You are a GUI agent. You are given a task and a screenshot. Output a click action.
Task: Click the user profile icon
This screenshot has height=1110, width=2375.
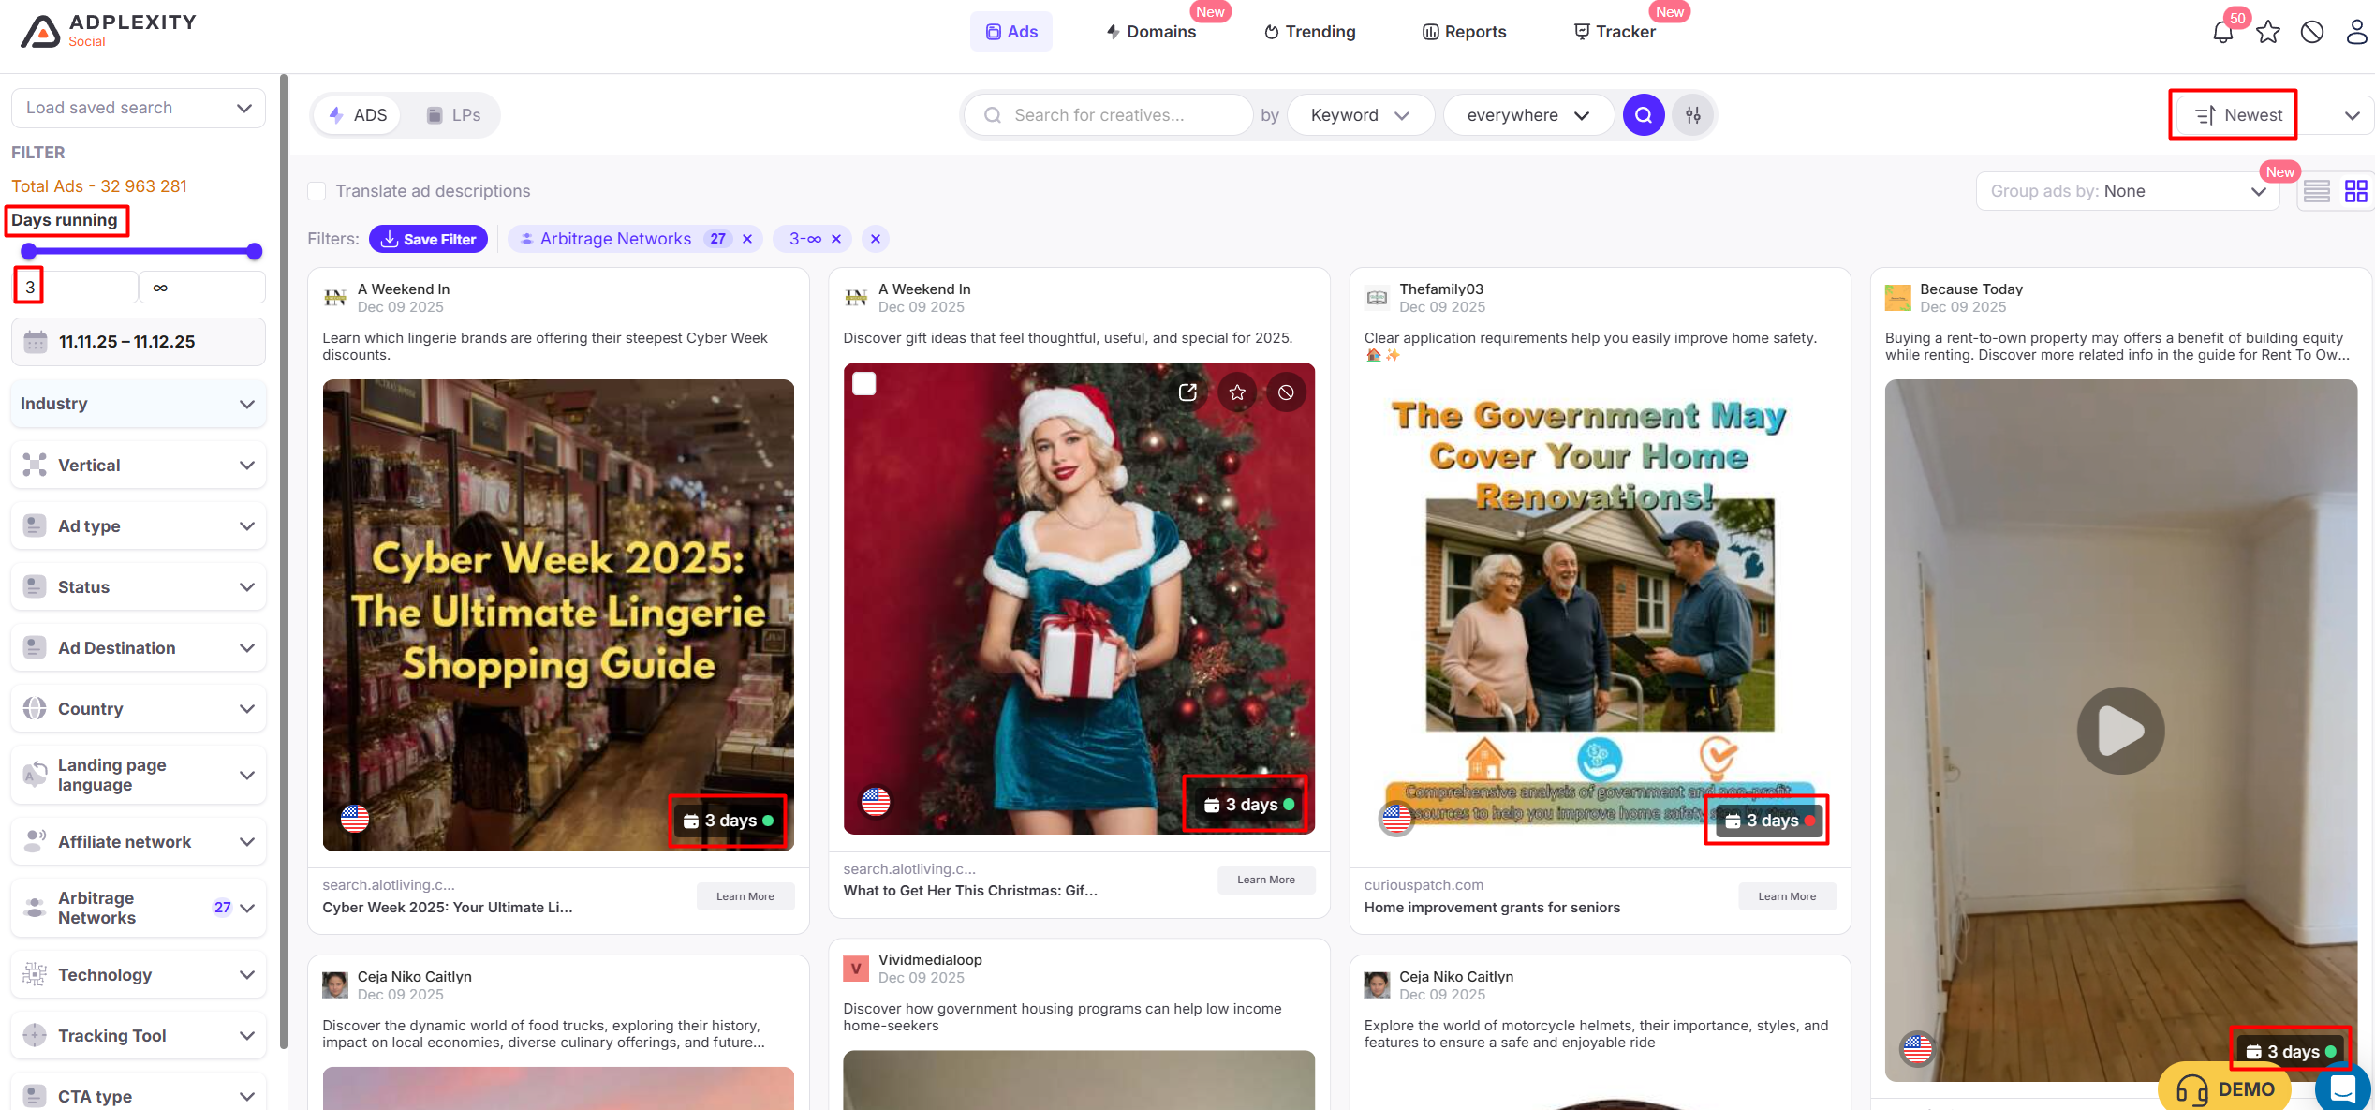2356,33
